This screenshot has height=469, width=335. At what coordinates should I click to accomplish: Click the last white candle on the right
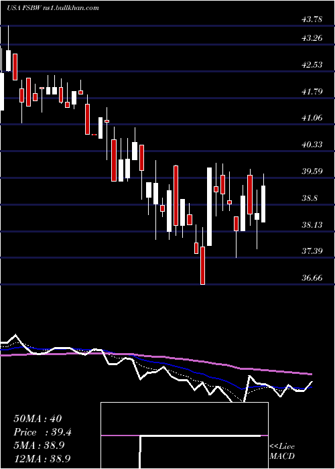click(x=263, y=204)
